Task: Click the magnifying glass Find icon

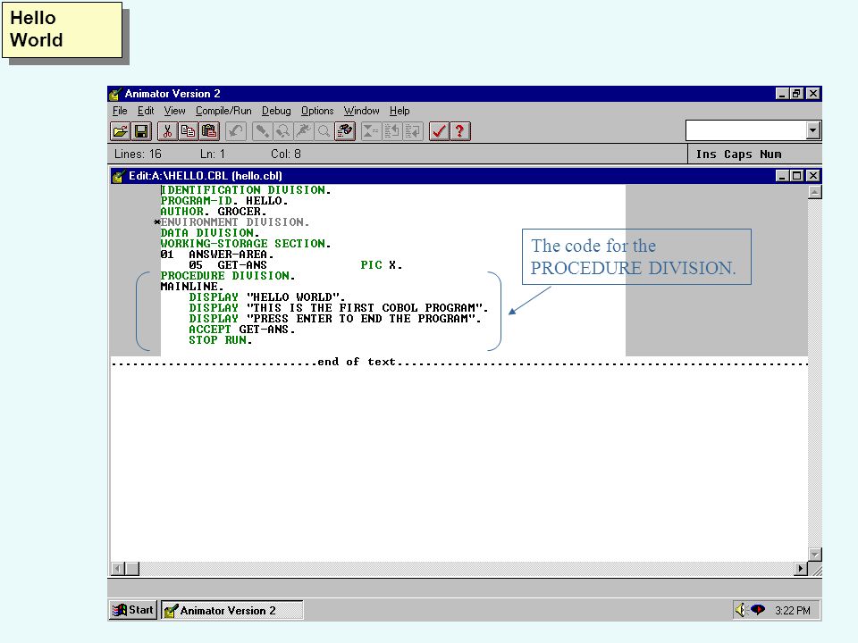Action: coord(324,131)
